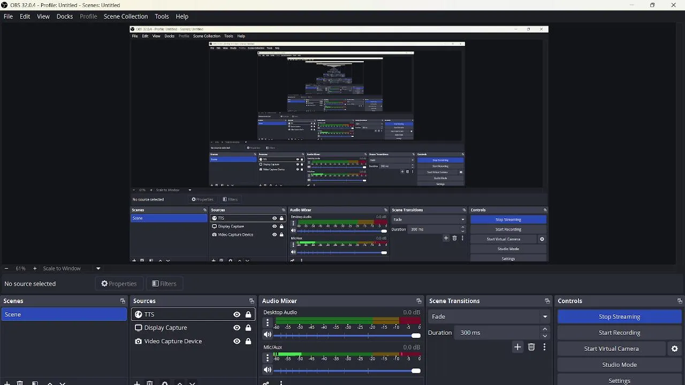Screen dimensions: 685x385
Task: Add a new source in Sources toolbar
Action: 137,383
